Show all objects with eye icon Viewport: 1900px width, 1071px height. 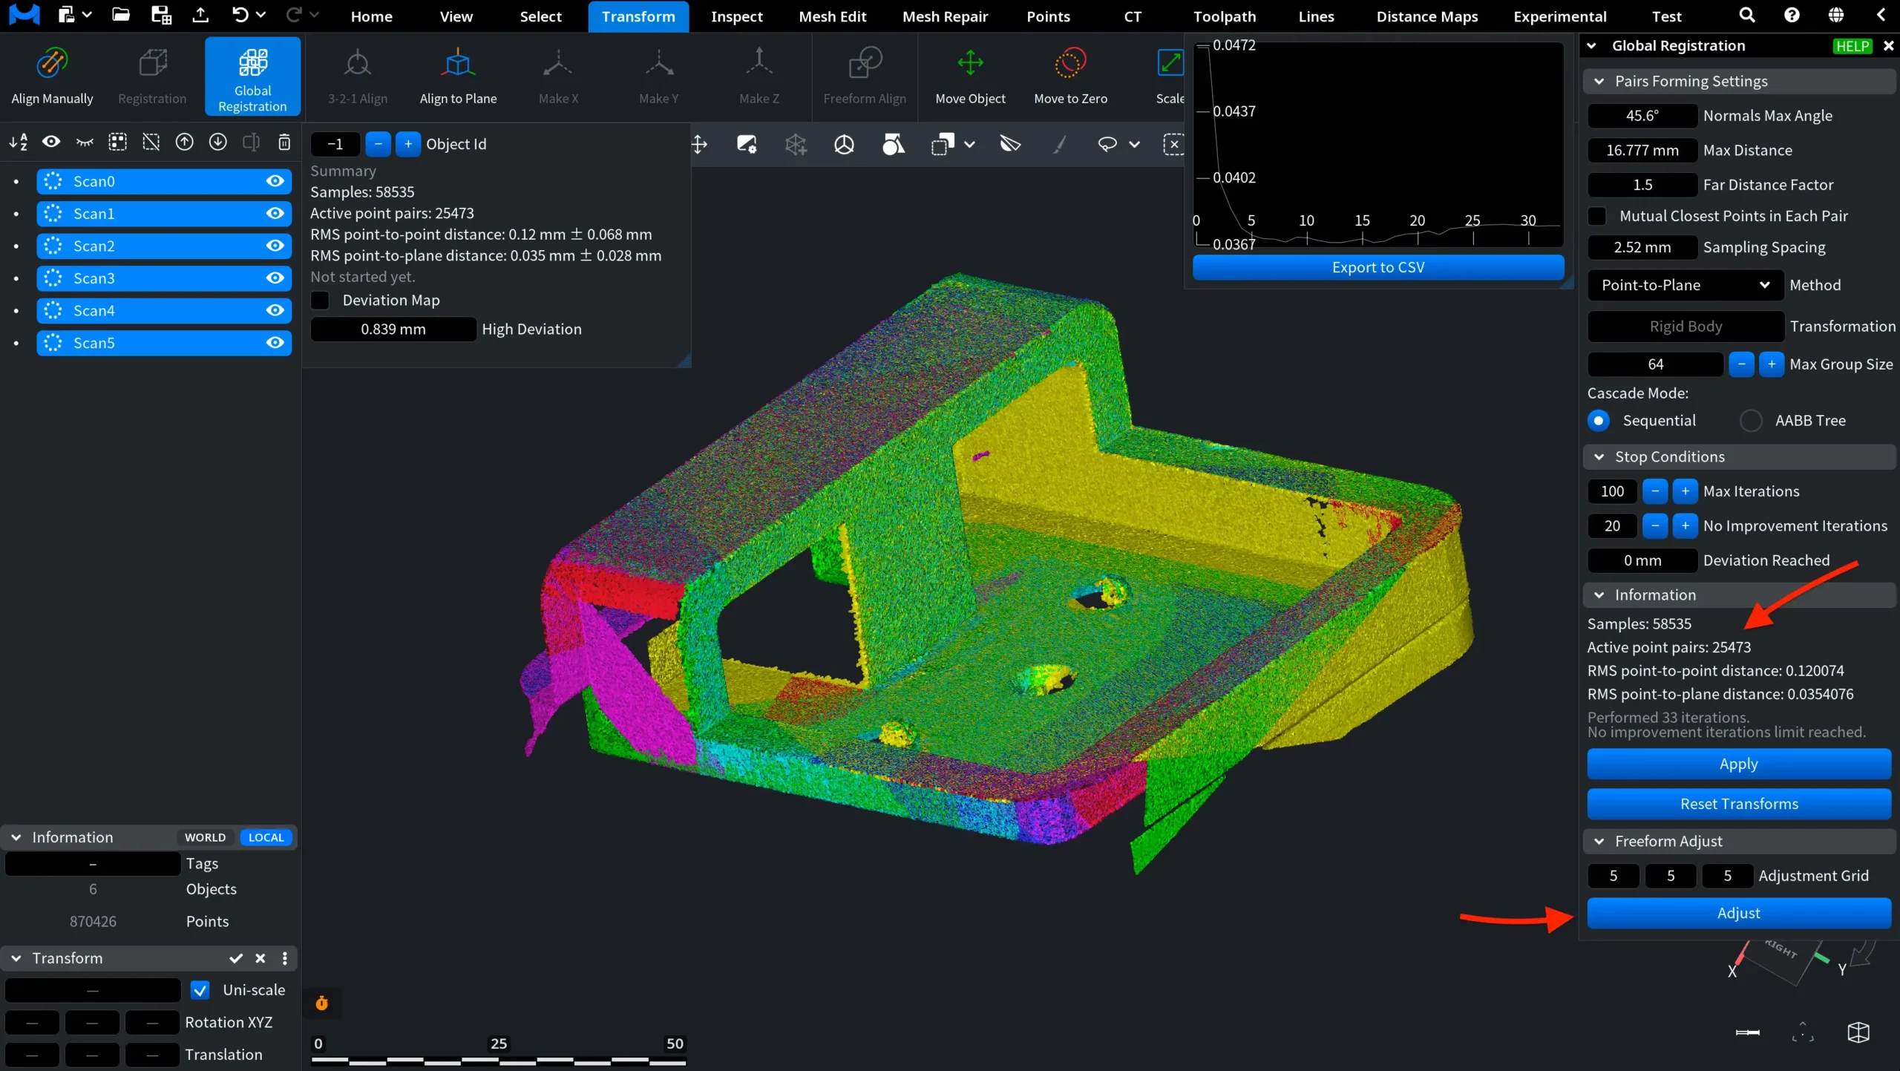[x=51, y=142]
